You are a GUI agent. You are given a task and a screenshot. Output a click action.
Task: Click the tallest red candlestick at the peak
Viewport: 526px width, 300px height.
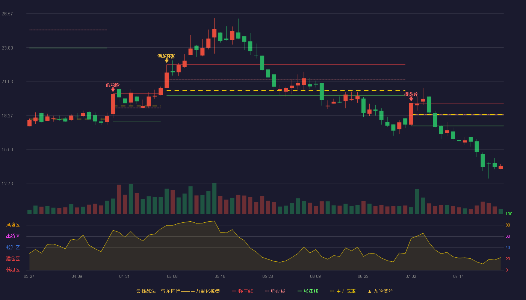(214, 33)
